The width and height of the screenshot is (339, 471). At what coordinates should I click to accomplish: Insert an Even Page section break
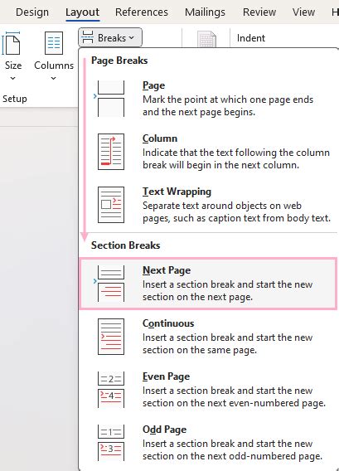click(x=207, y=390)
